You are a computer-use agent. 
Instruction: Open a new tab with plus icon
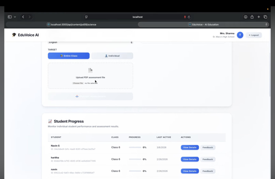coord(259,17)
